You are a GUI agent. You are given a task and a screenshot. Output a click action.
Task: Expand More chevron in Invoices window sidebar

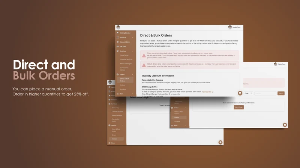tap(123, 143)
